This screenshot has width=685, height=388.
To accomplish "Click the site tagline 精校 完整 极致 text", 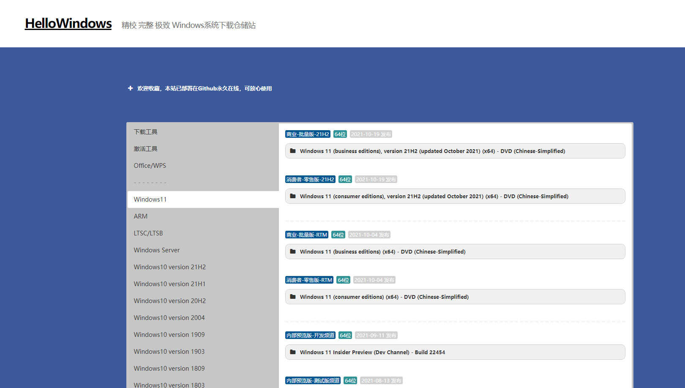I will click(x=188, y=25).
